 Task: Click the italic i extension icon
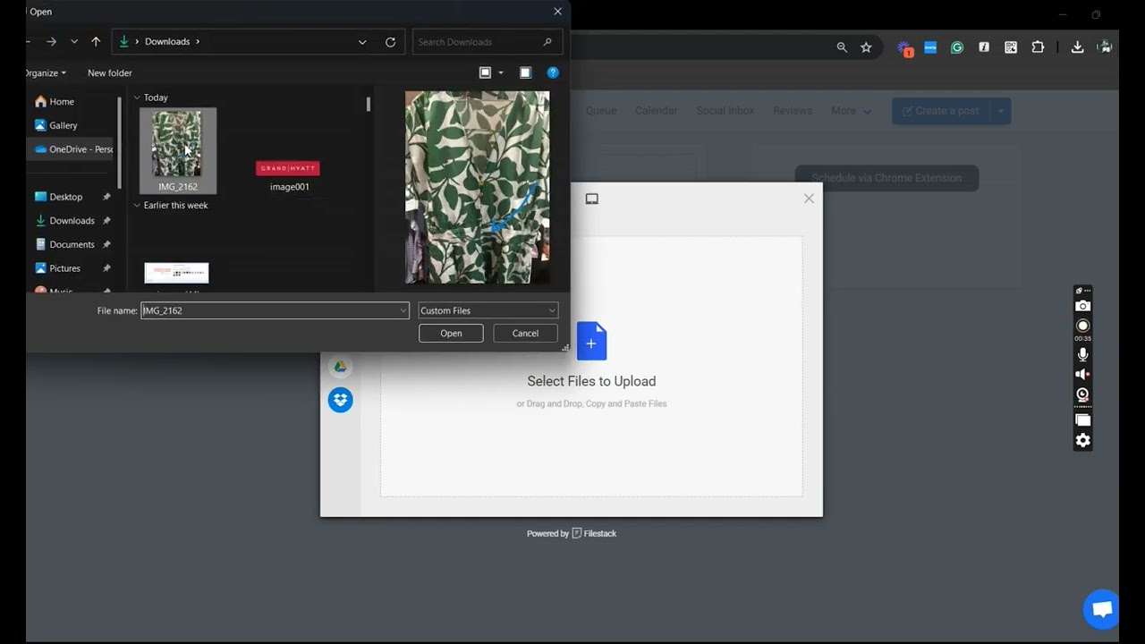(984, 47)
